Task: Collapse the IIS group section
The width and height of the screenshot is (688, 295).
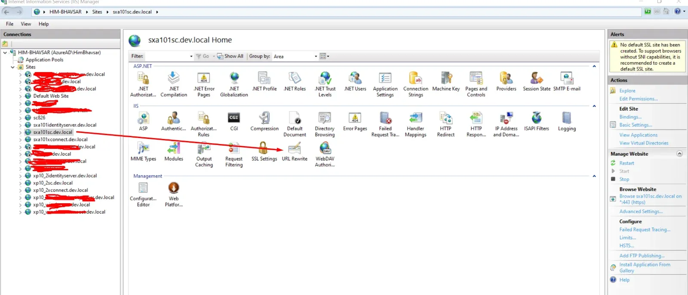Action: (x=594, y=106)
